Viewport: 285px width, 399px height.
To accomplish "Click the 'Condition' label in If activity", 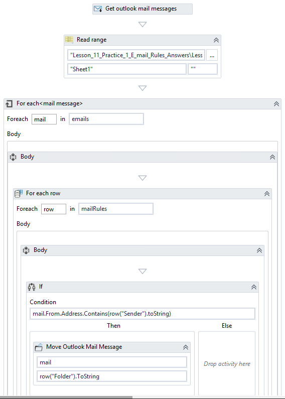I will [x=43, y=302].
